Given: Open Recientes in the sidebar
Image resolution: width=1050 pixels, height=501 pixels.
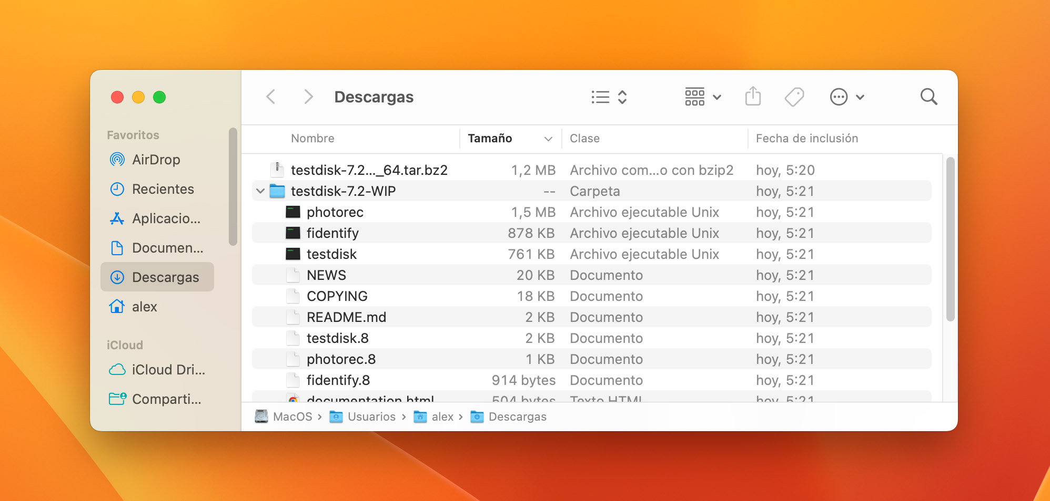Looking at the screenshot, I should (157, 189).
